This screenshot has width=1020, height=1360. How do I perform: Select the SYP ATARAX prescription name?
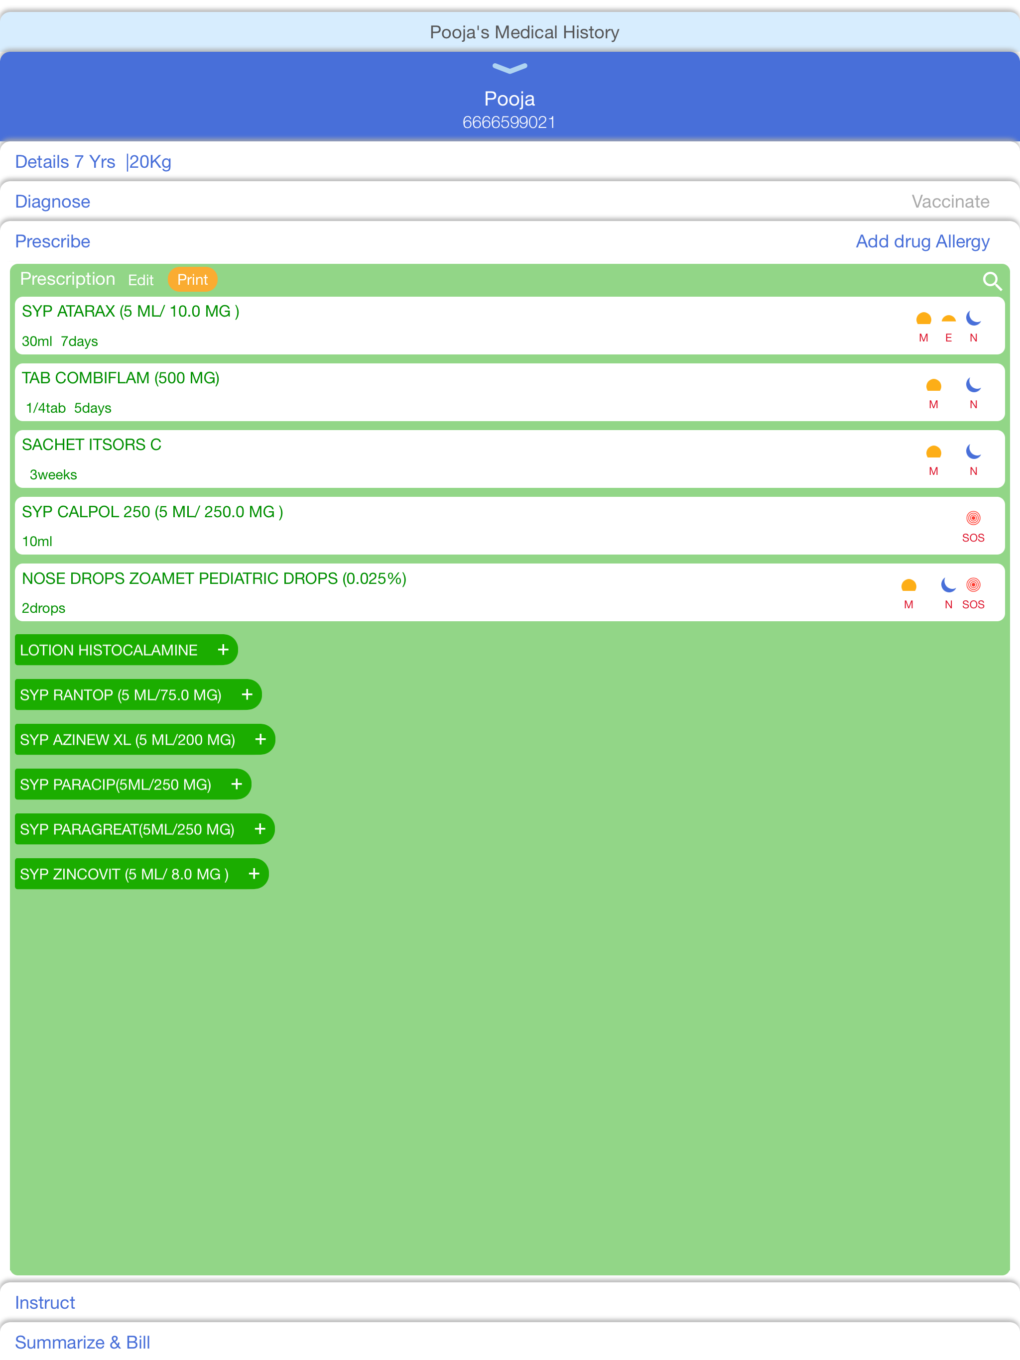tap(130, 311)
